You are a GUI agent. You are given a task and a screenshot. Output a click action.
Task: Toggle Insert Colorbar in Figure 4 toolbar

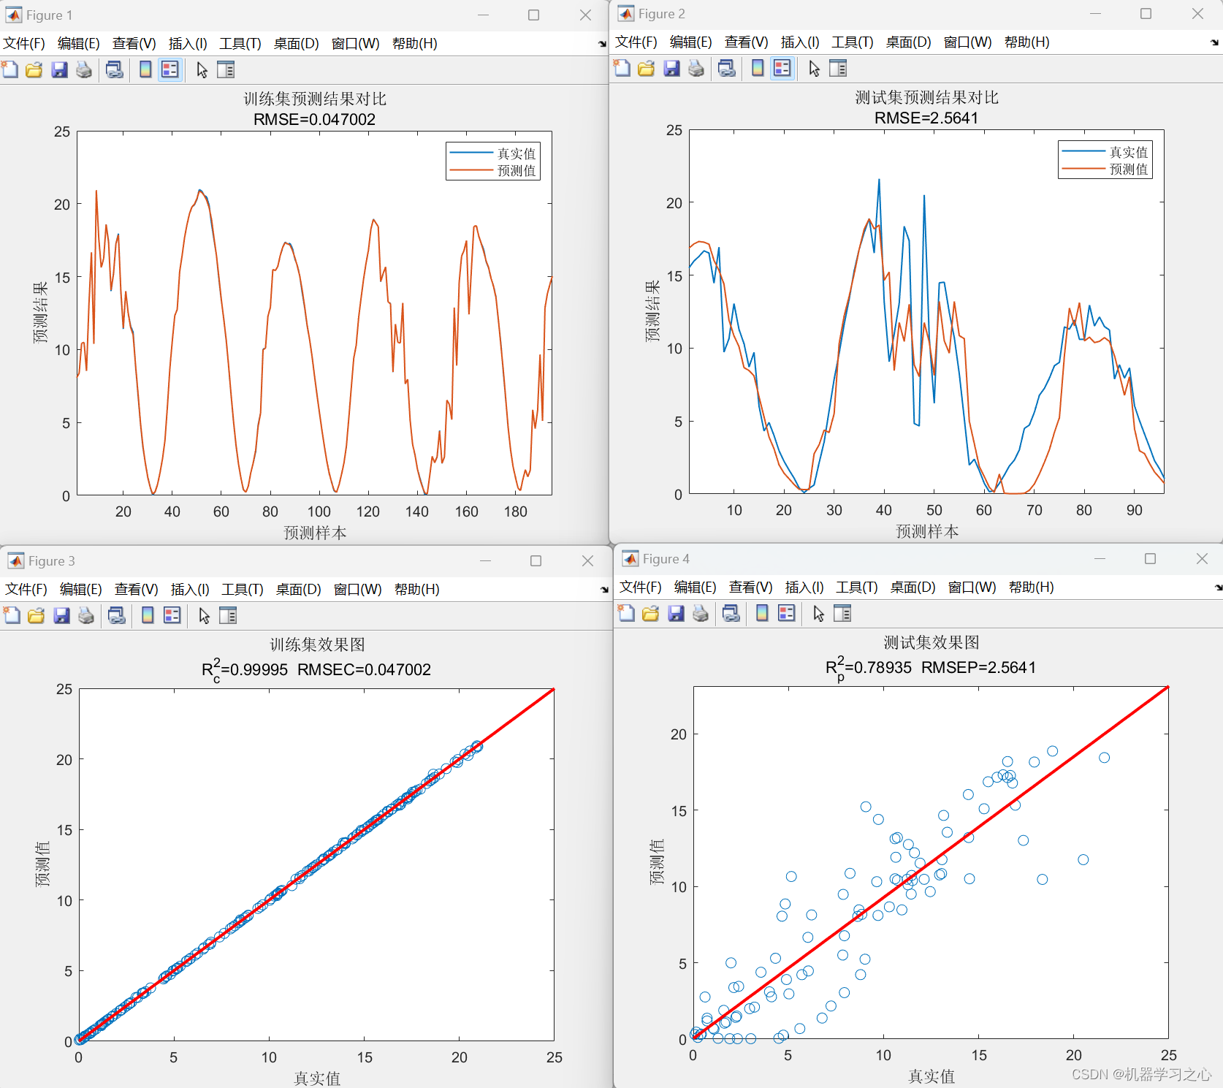pos(762,613)
